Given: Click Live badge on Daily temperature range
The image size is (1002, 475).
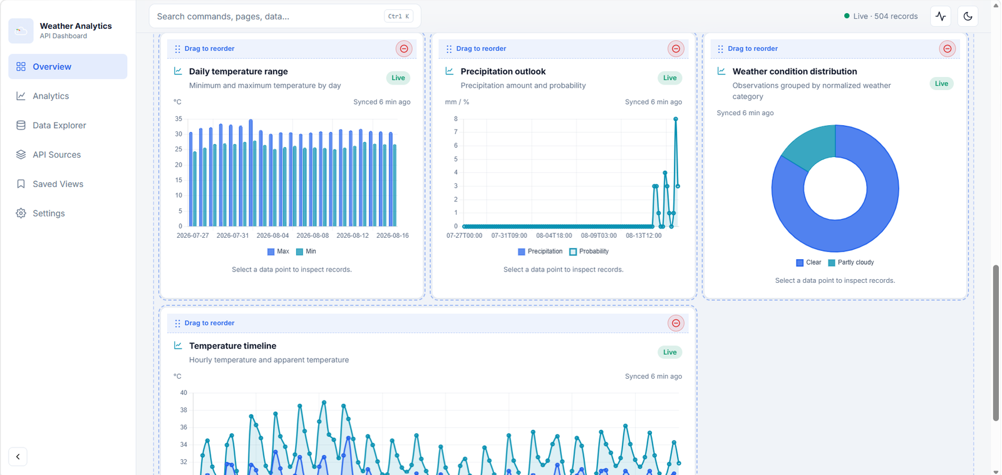Looking at the screenshot, I should (398, 78).
